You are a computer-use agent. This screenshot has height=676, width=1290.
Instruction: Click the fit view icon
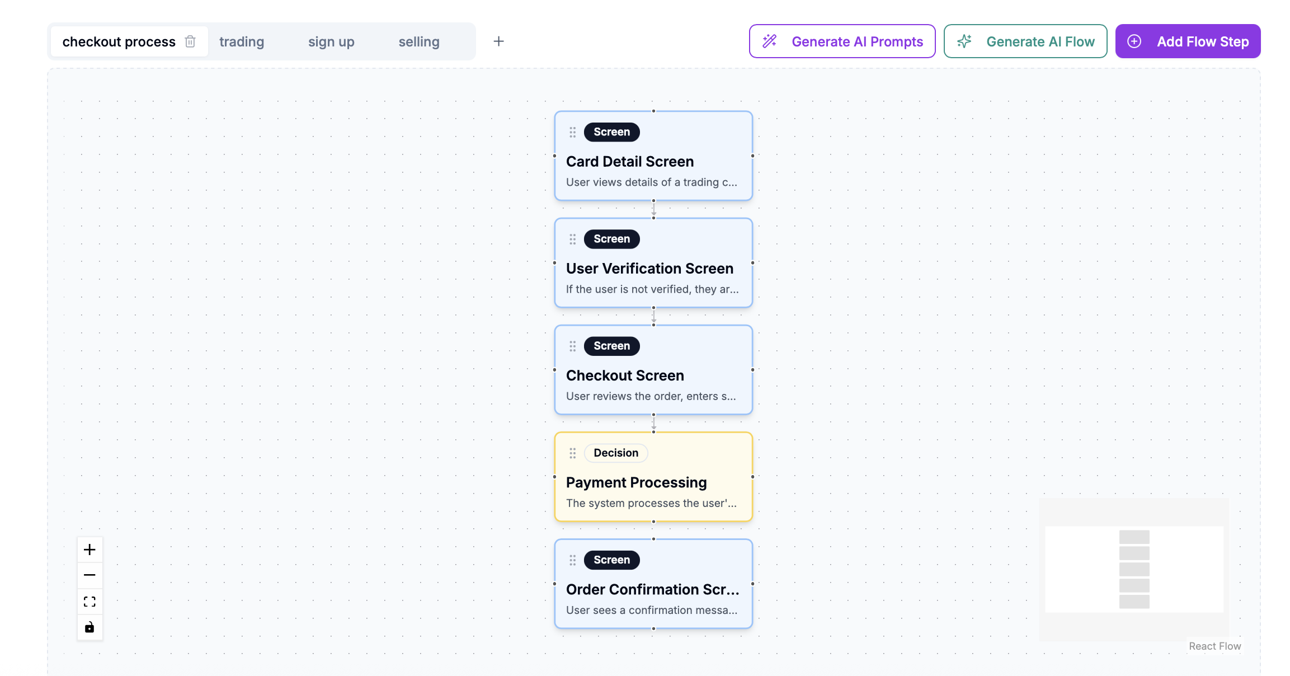pyautogui.click(x=90, y=602)
